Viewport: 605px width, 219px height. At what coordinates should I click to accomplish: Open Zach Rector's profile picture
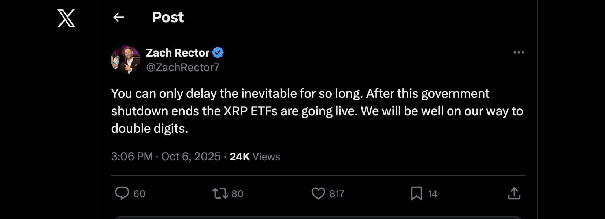126,60
